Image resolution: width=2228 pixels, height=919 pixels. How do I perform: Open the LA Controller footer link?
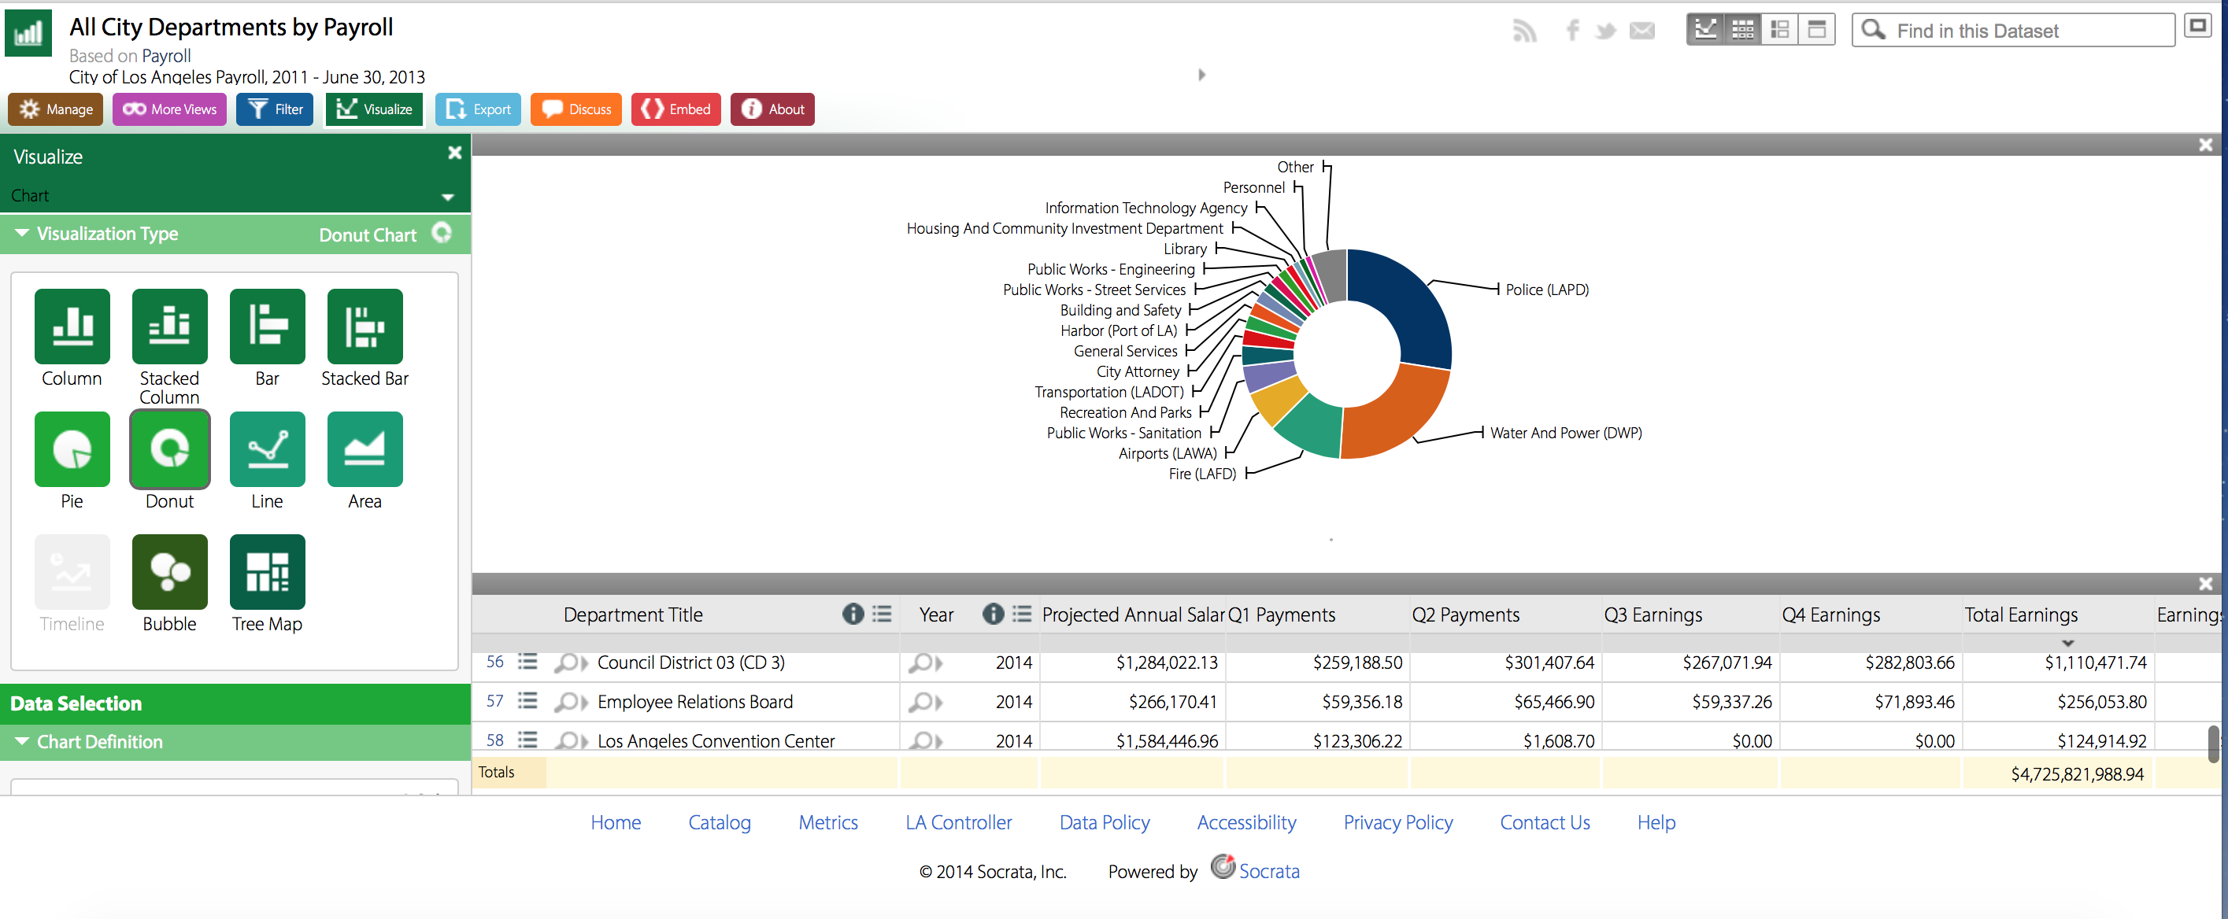(x=957, y=822)
